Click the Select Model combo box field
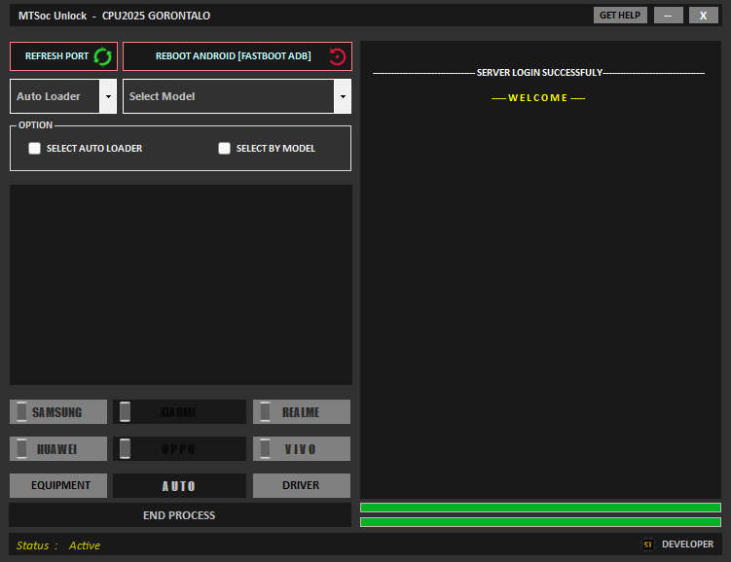 click(237, 96)
